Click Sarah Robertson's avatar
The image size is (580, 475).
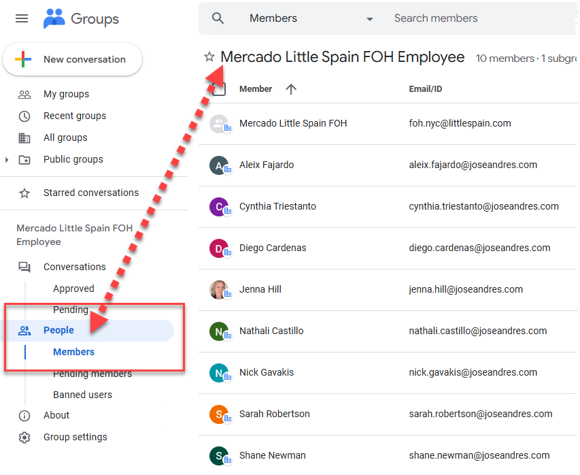click(219, 414)
